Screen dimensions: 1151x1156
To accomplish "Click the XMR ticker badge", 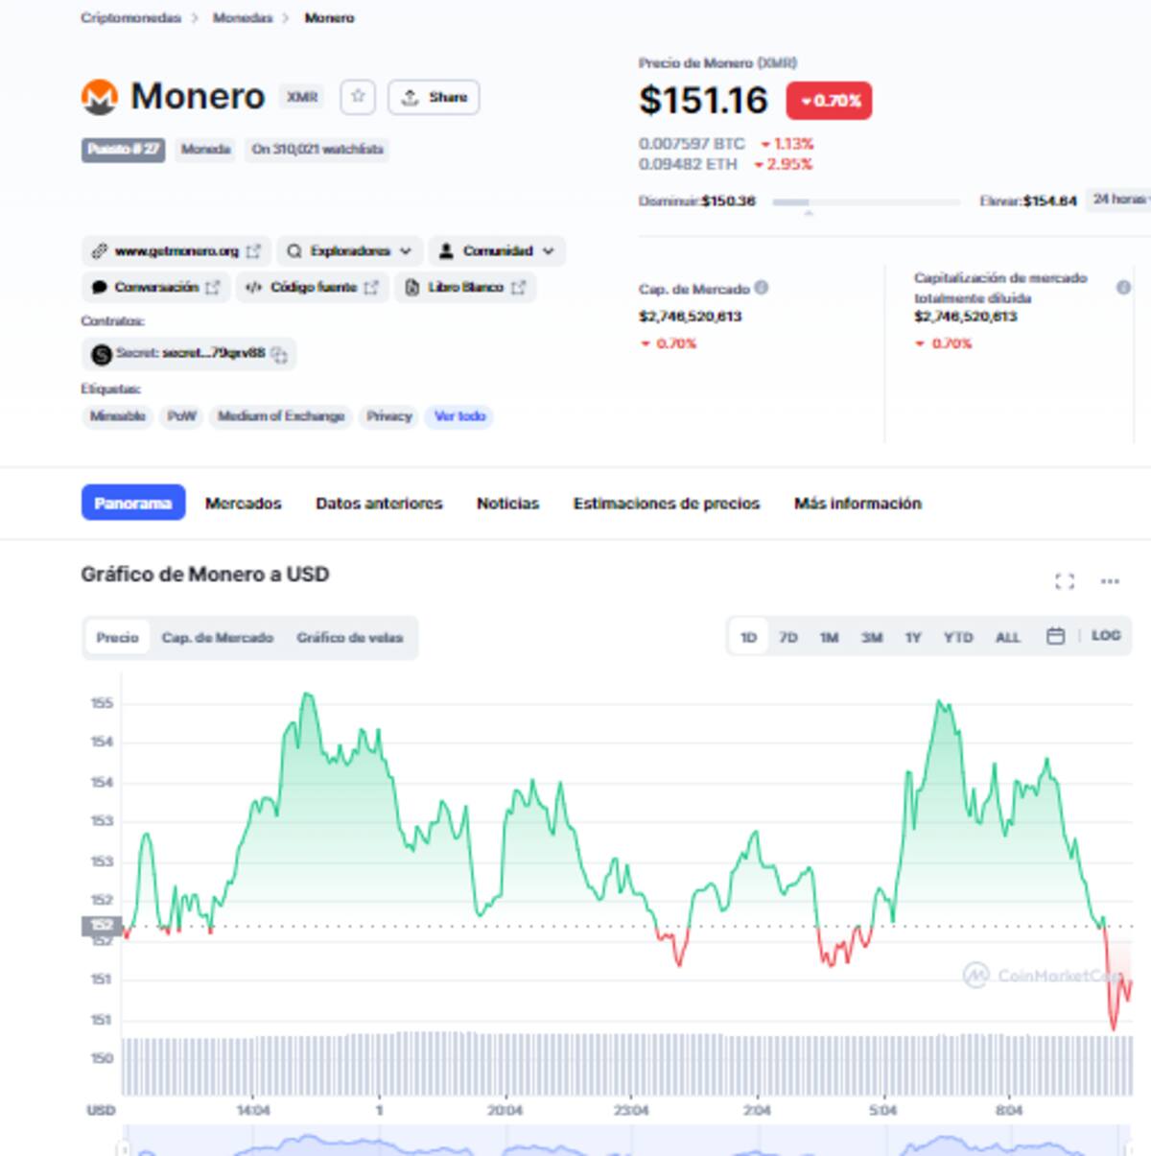I will (302, 97).
